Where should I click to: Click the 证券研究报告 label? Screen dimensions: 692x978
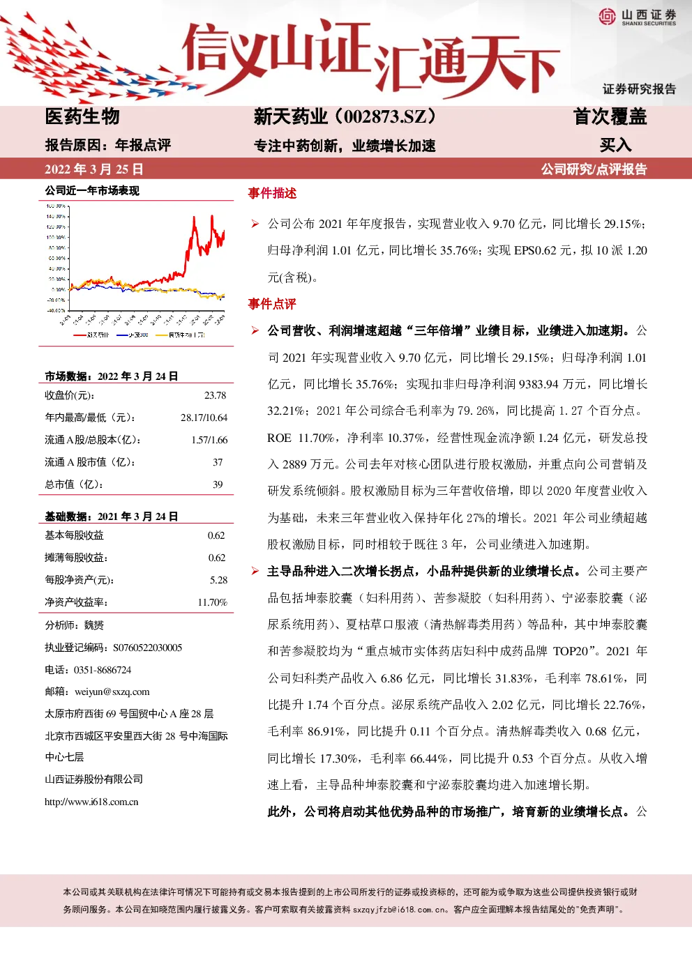tap(639, 89)
